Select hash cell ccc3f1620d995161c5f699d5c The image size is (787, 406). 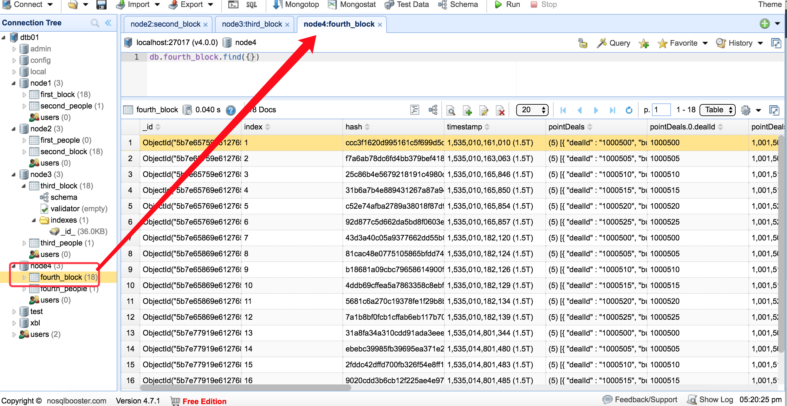click(393, 143)
